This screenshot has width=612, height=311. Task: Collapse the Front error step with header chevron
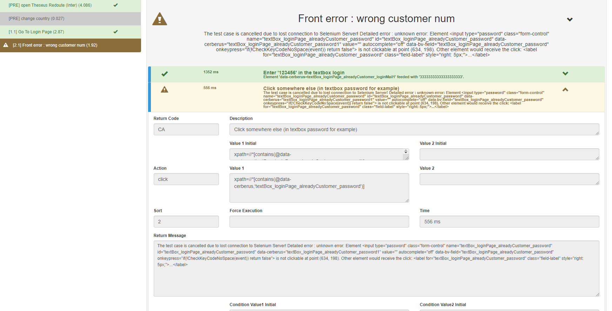click(570, 19)
